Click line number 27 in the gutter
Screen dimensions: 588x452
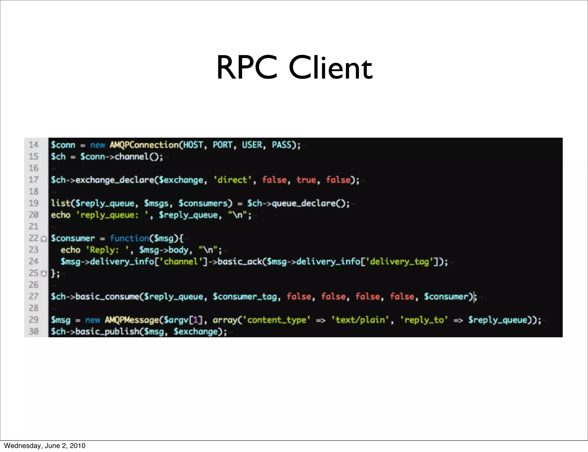[34, 296]
